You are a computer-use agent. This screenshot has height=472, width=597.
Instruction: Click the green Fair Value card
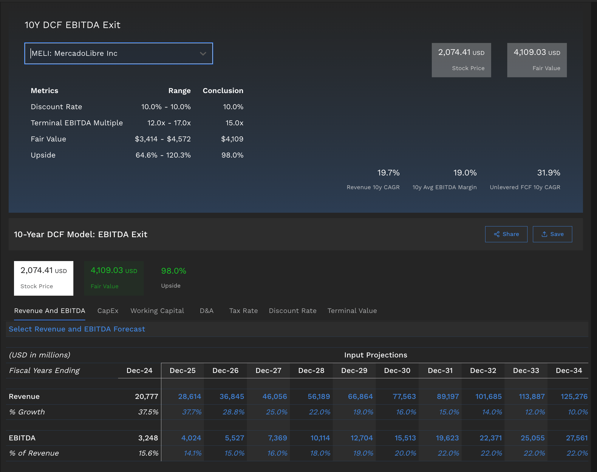(114, 278)
